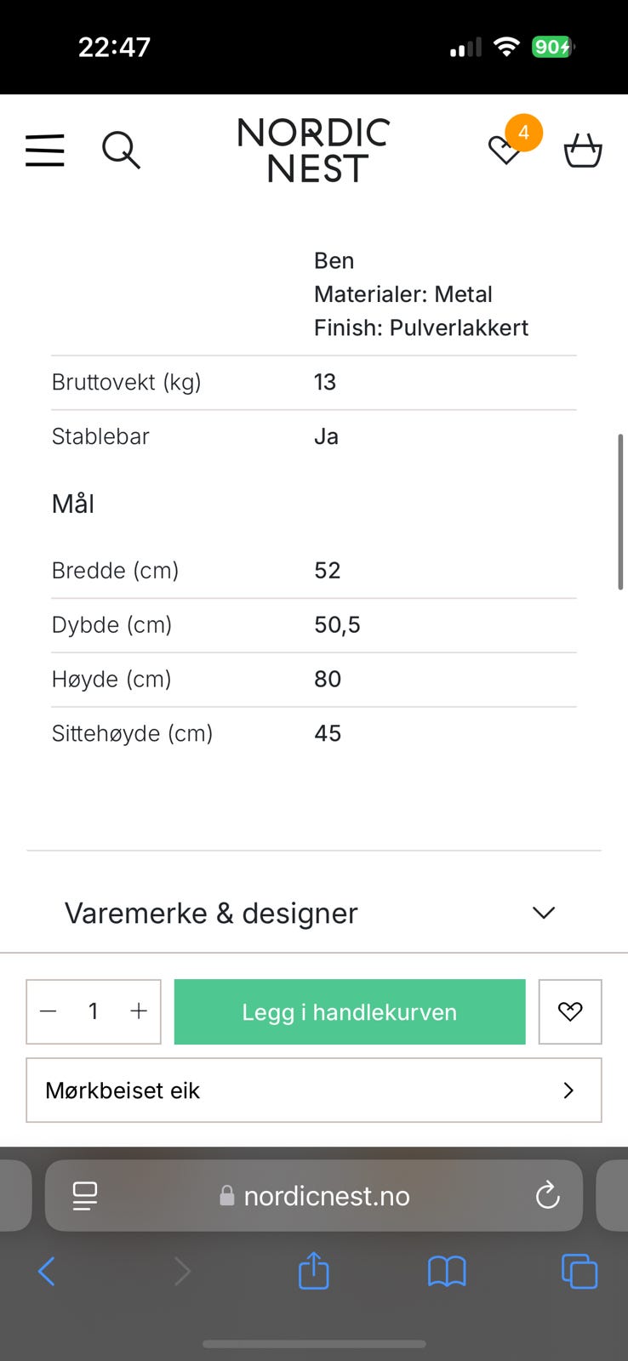
Task: Tap the nordicnest.no address bar
Action: pyautogui.click(x=314, y=1195)
